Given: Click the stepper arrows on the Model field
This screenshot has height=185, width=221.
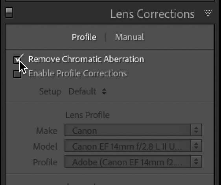Looking at the screenshot, I should 196,146.
